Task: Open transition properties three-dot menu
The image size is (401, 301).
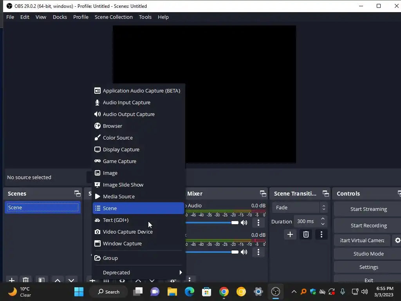Action: tap(322, 234)
